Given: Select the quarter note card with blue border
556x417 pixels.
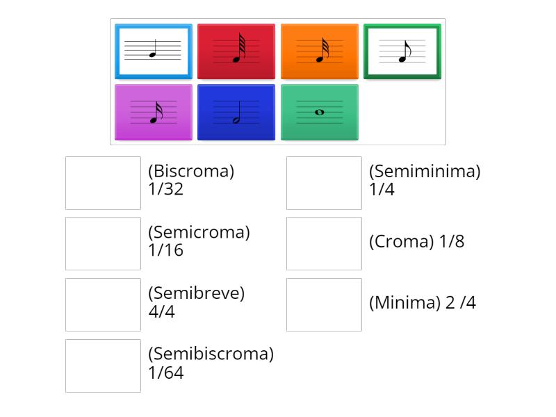Looking at the screenshot, I should point(153,51).
